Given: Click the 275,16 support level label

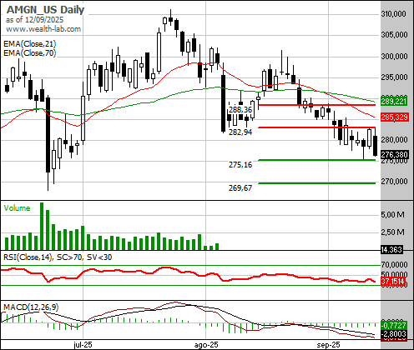Looking at the screenshot, I should (240, 165).
